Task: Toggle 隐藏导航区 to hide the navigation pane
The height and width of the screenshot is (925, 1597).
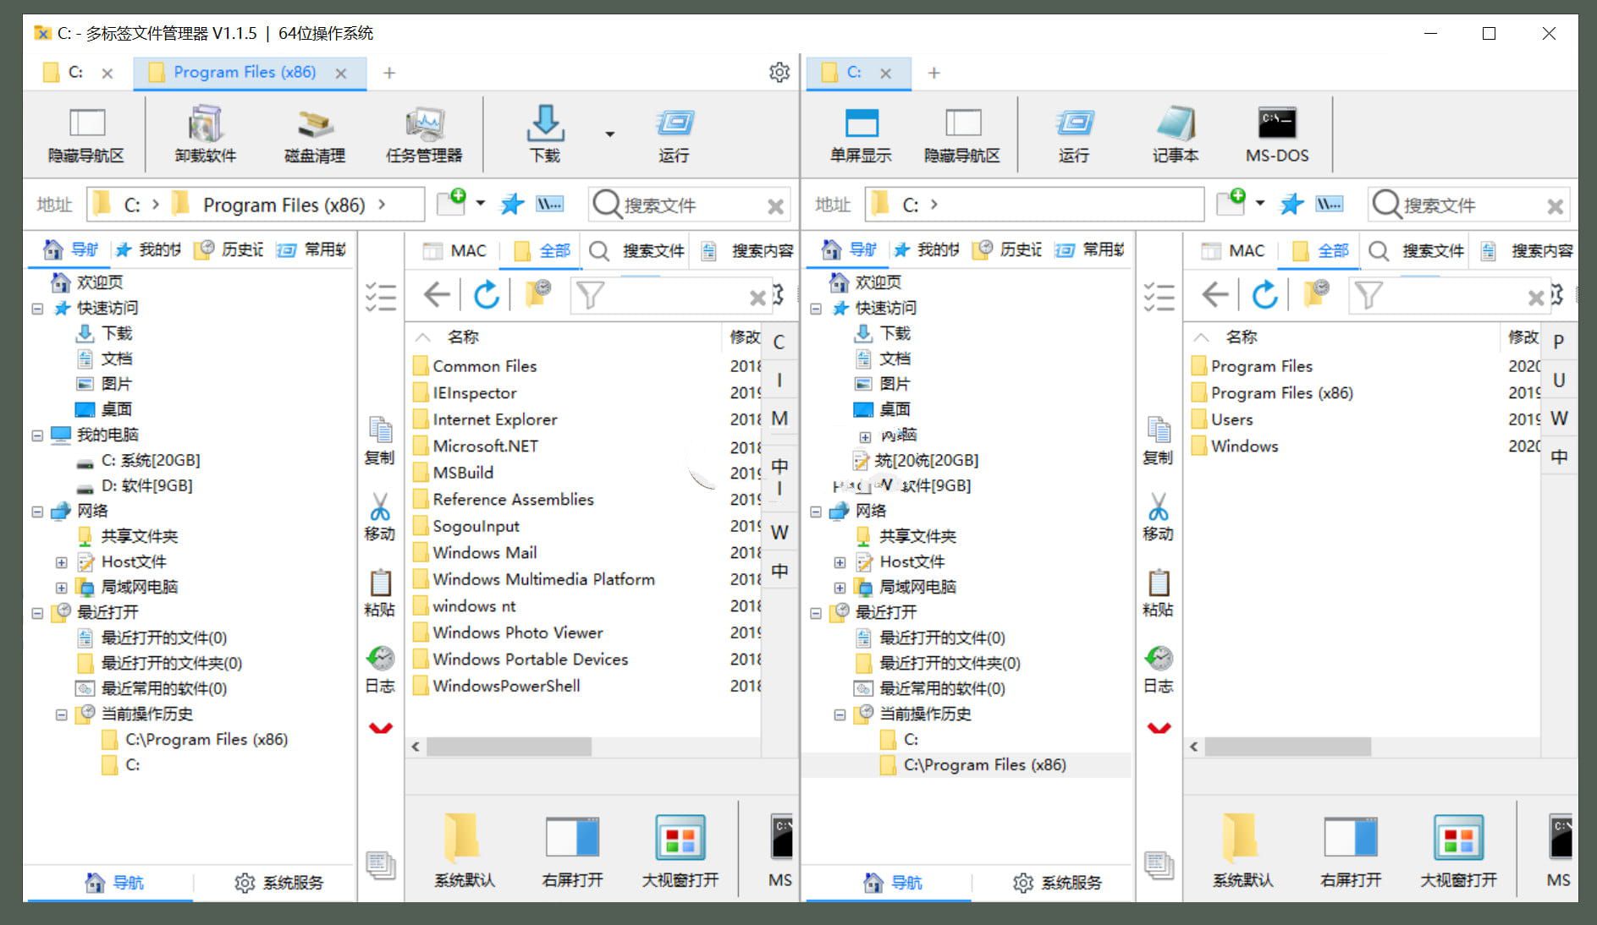Action: [88, 134]
